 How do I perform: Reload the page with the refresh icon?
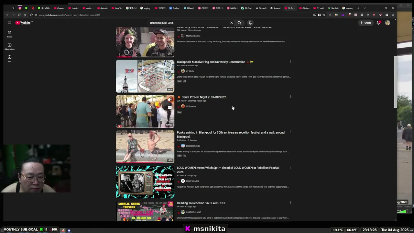[x=19, y=15]
